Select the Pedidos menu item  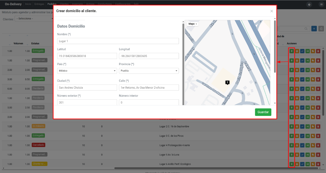tap(52, 4)
